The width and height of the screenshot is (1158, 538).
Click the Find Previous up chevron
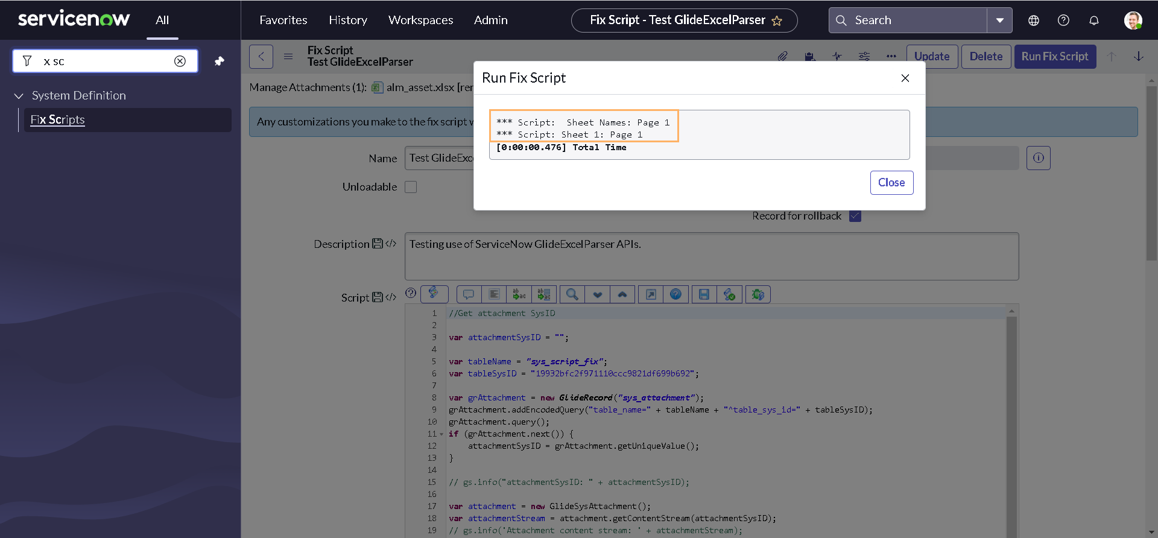[622, 294]
